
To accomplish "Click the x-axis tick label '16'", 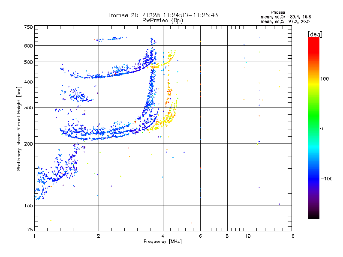I will pyautogui.click(x=292, y=236).
